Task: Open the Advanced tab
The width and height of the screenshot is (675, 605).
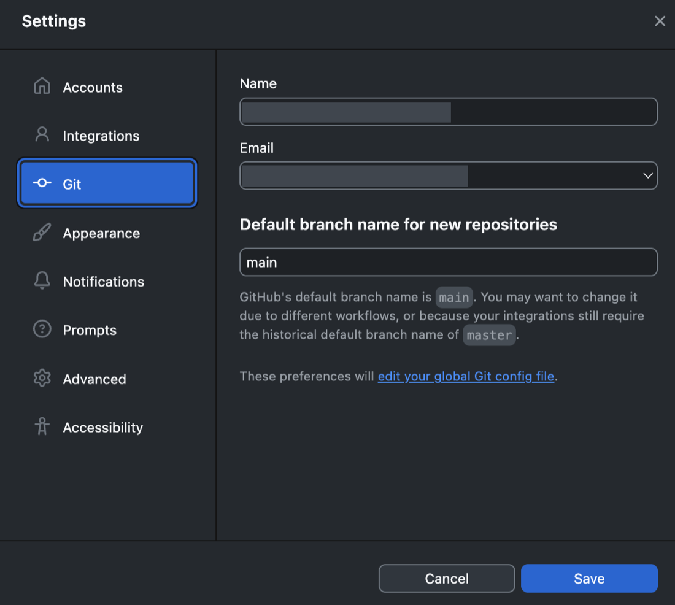Action: click(x=107, y=379)
